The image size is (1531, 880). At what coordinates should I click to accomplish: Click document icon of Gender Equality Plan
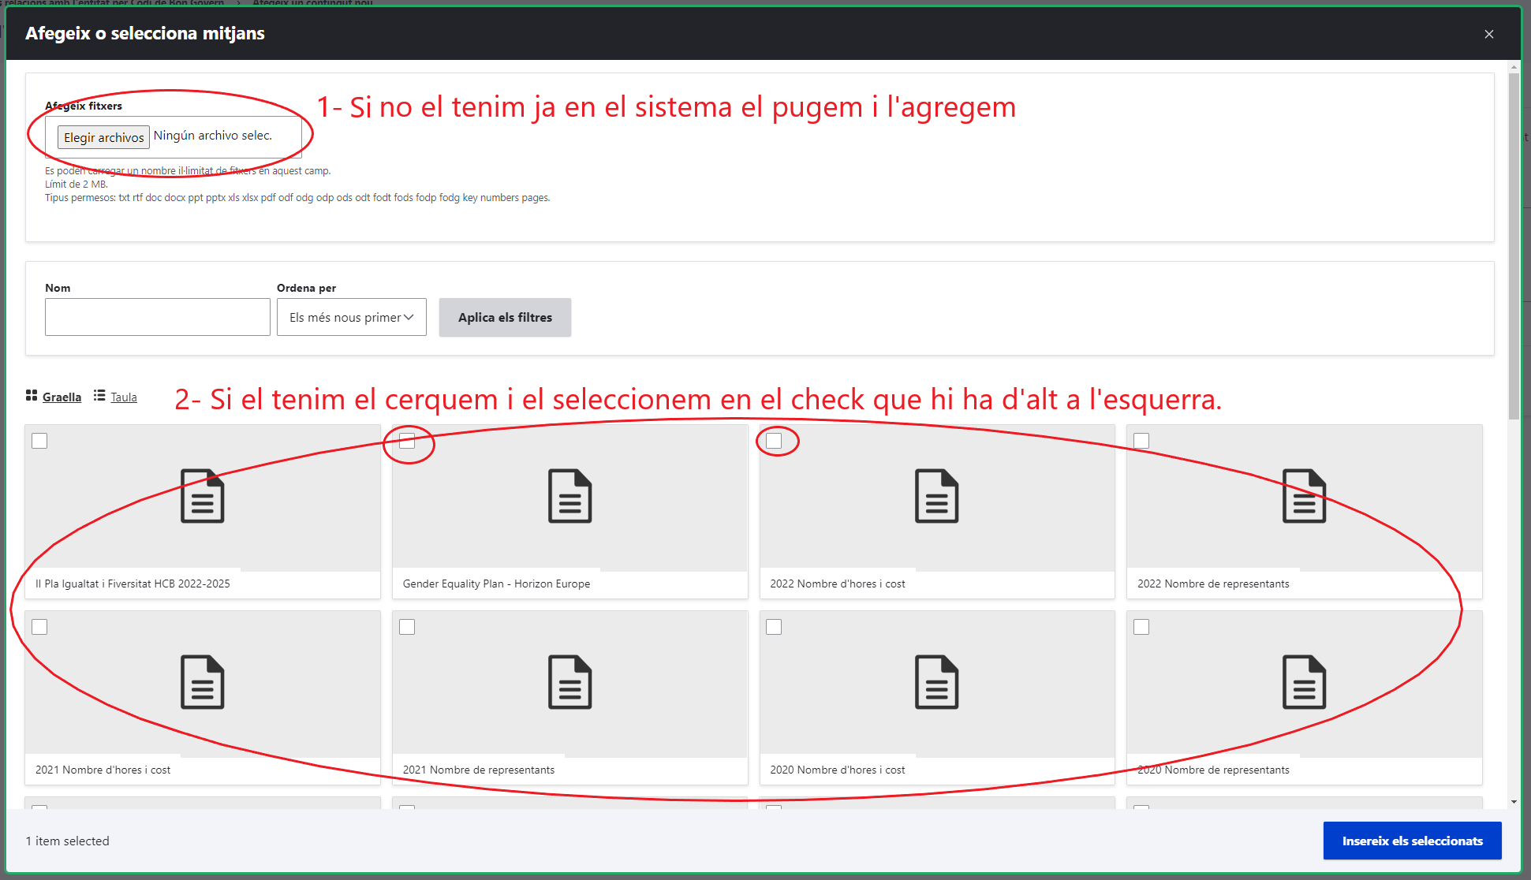(569, 496)
